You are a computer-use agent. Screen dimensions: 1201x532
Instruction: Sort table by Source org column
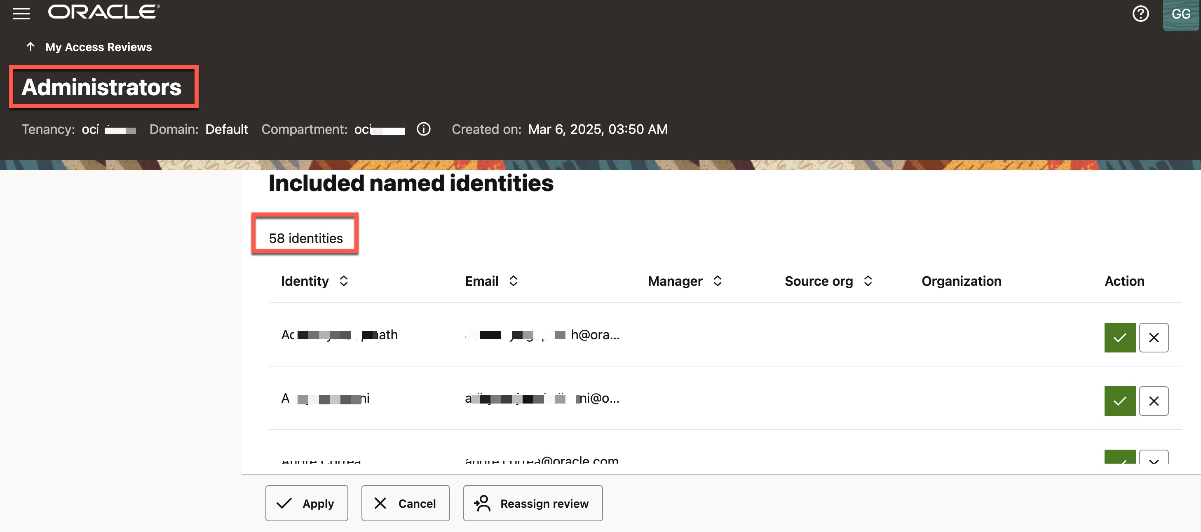point(867,281)
